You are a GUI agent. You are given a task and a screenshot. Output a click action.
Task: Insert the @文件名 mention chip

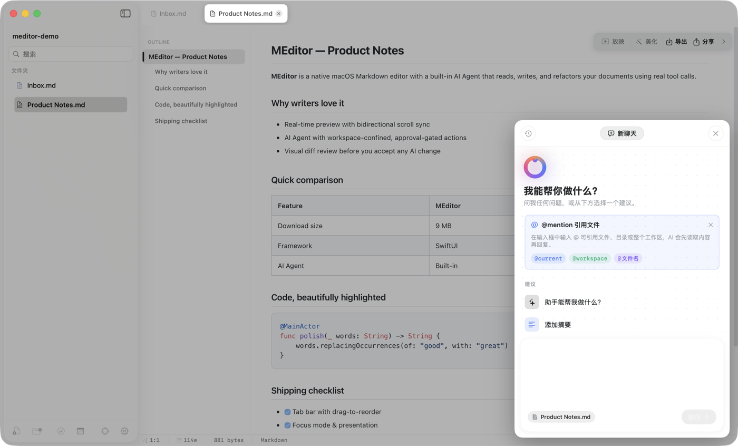coord(628,258)
